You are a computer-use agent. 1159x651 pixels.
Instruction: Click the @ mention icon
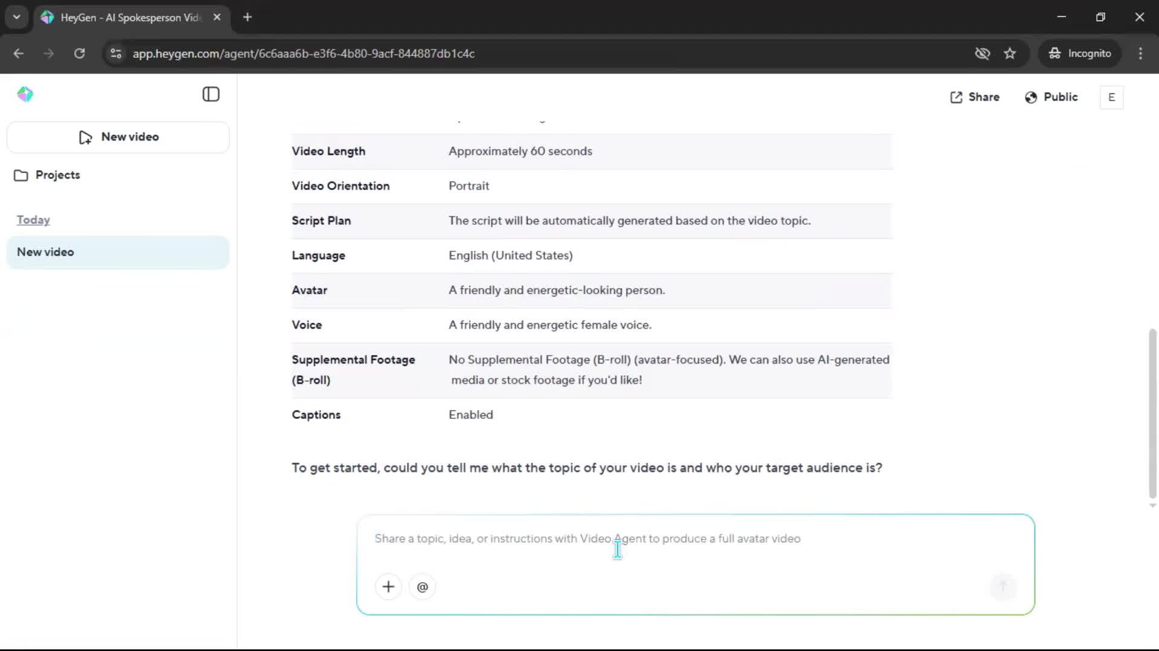(x=422, y=587)
